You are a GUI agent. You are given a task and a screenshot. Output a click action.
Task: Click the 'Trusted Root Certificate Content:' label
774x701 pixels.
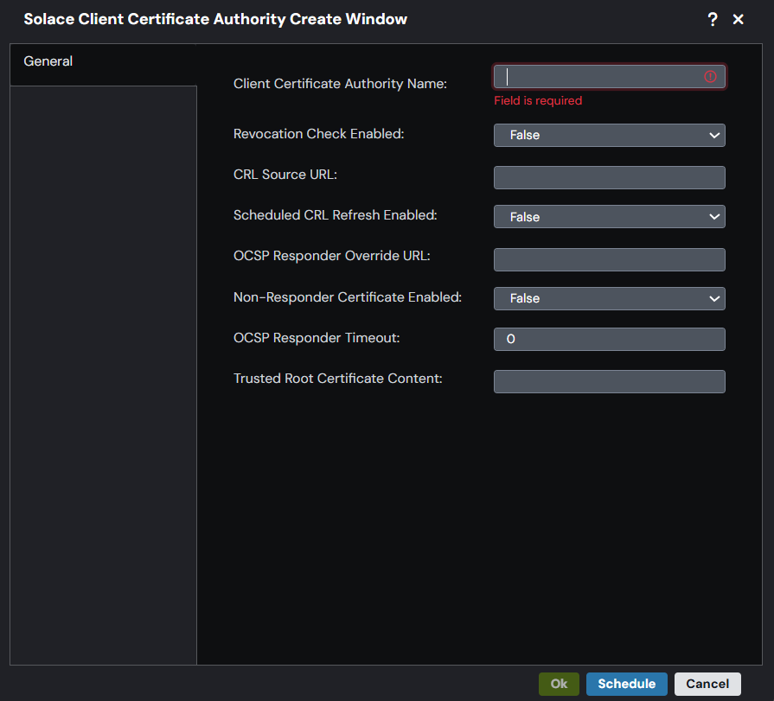click(x=337, y=379)
